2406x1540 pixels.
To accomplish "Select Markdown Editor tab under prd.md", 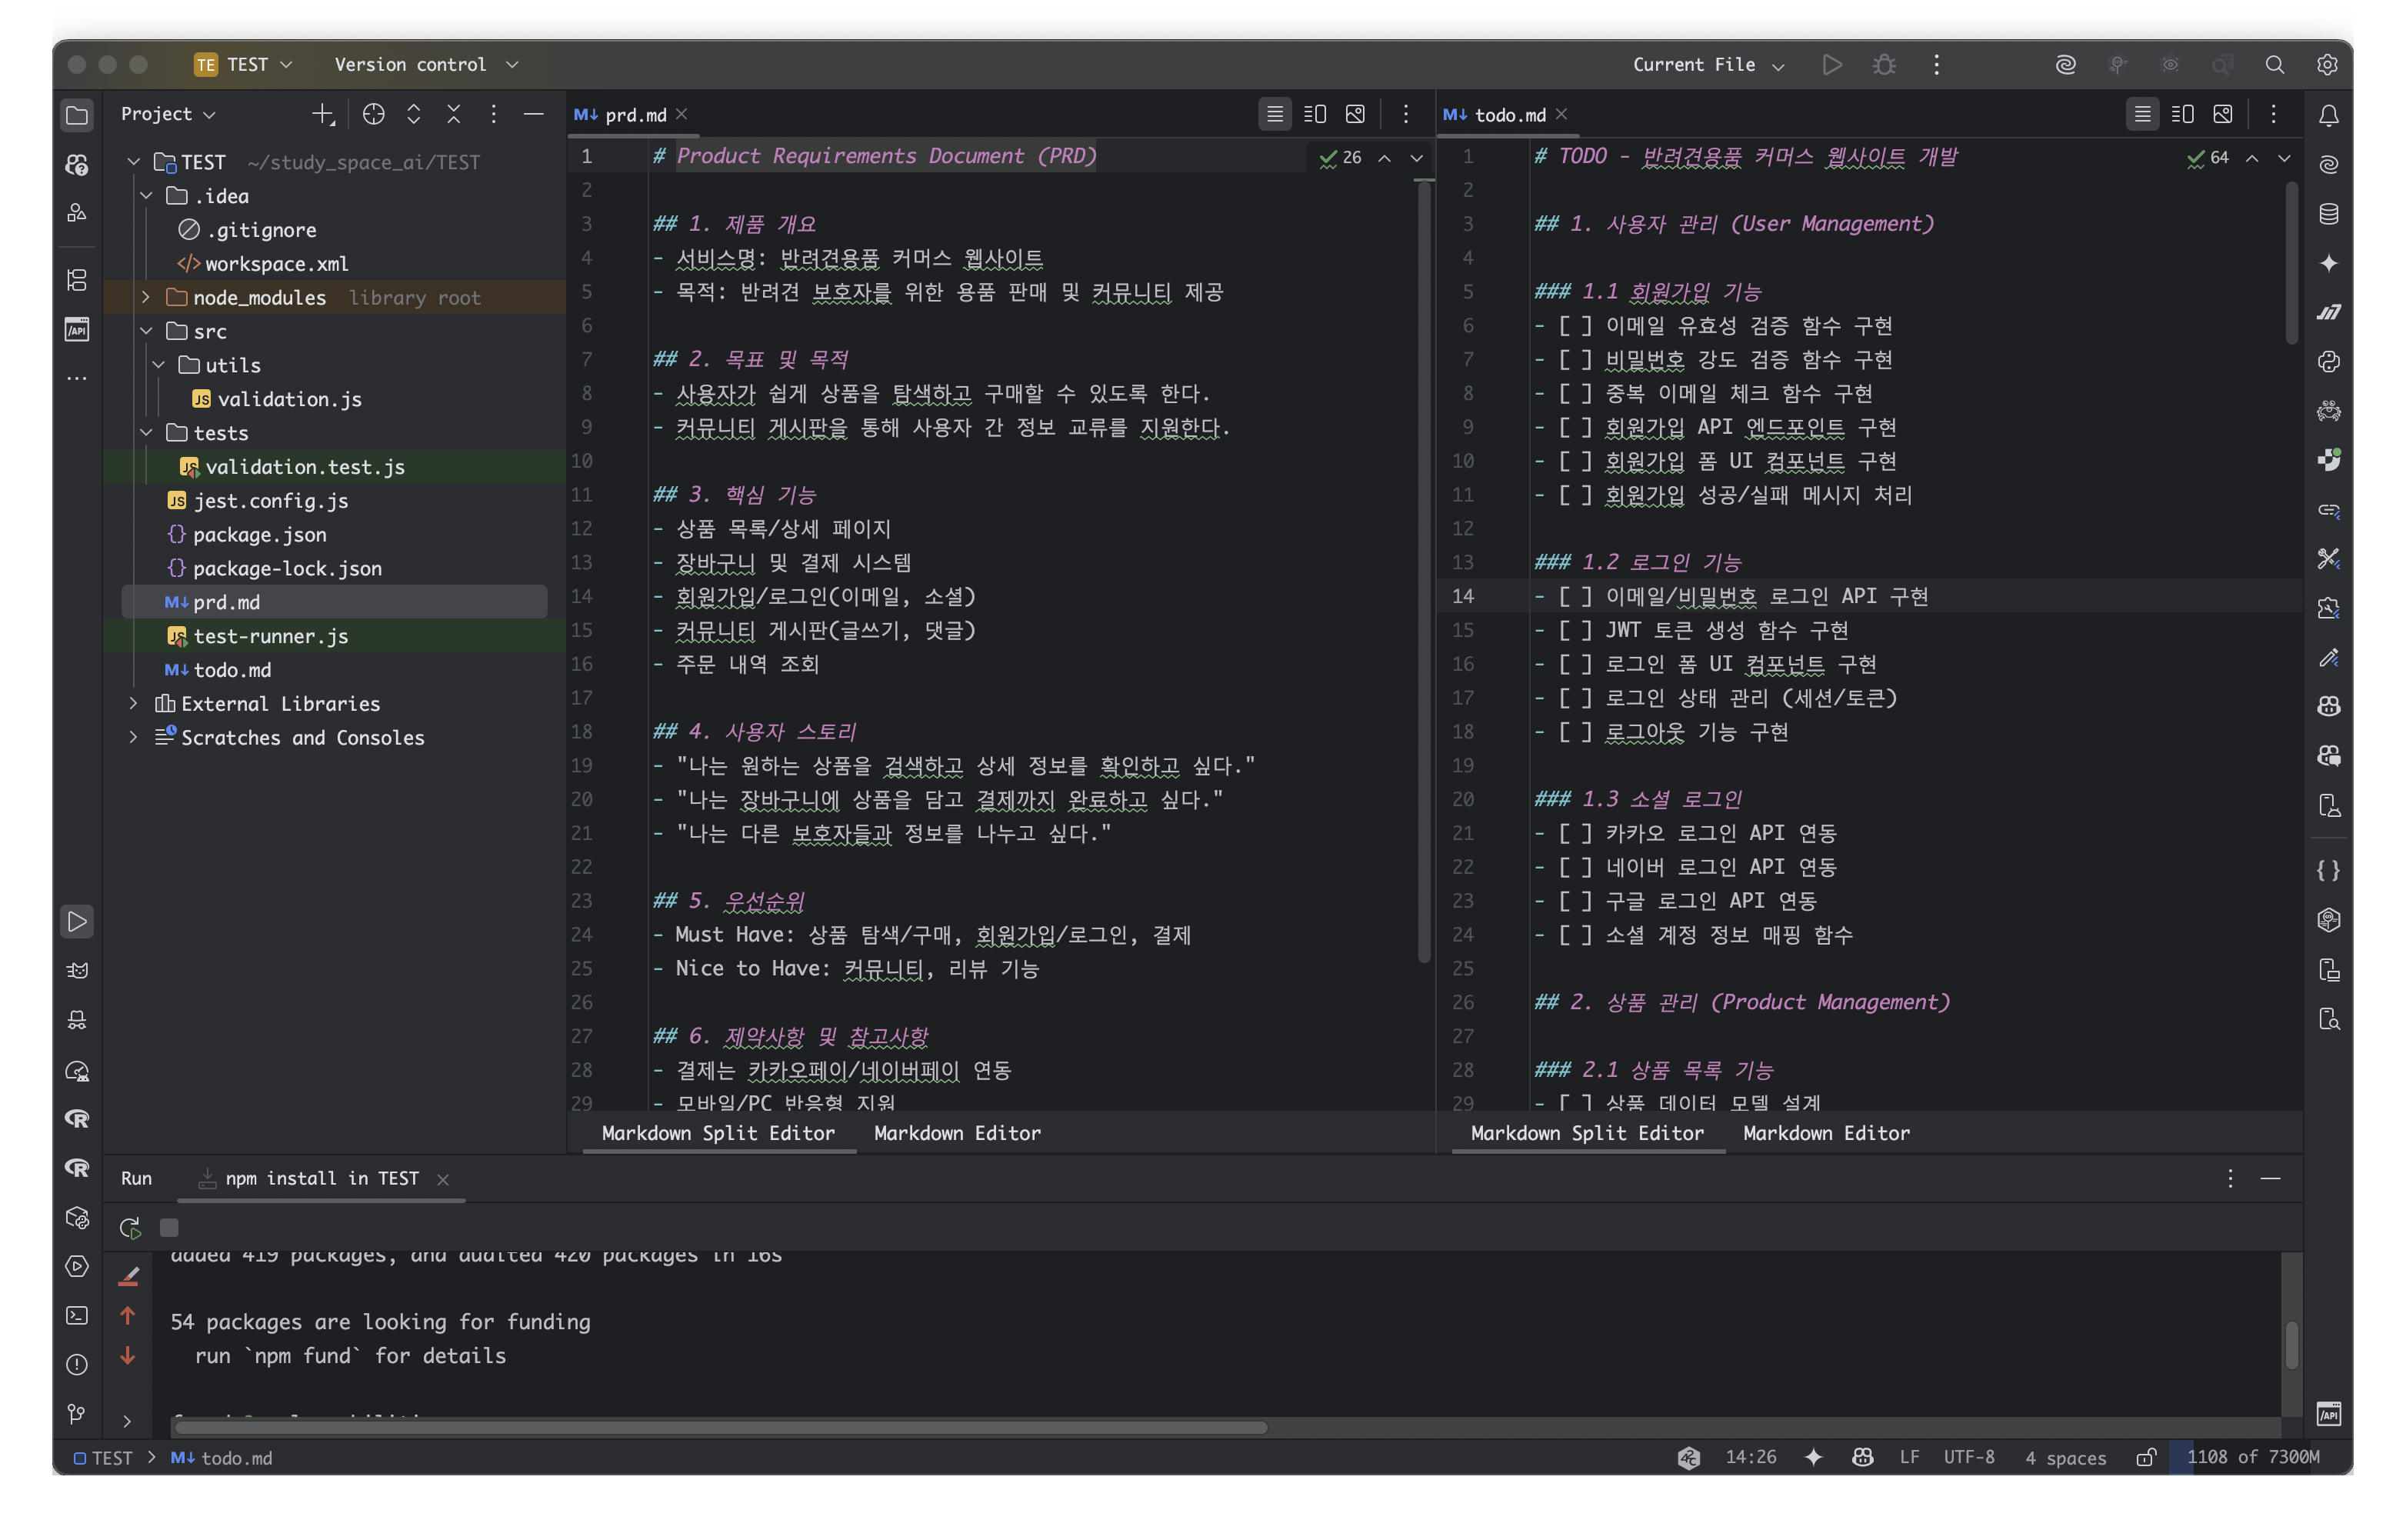I will point(956,1133).
